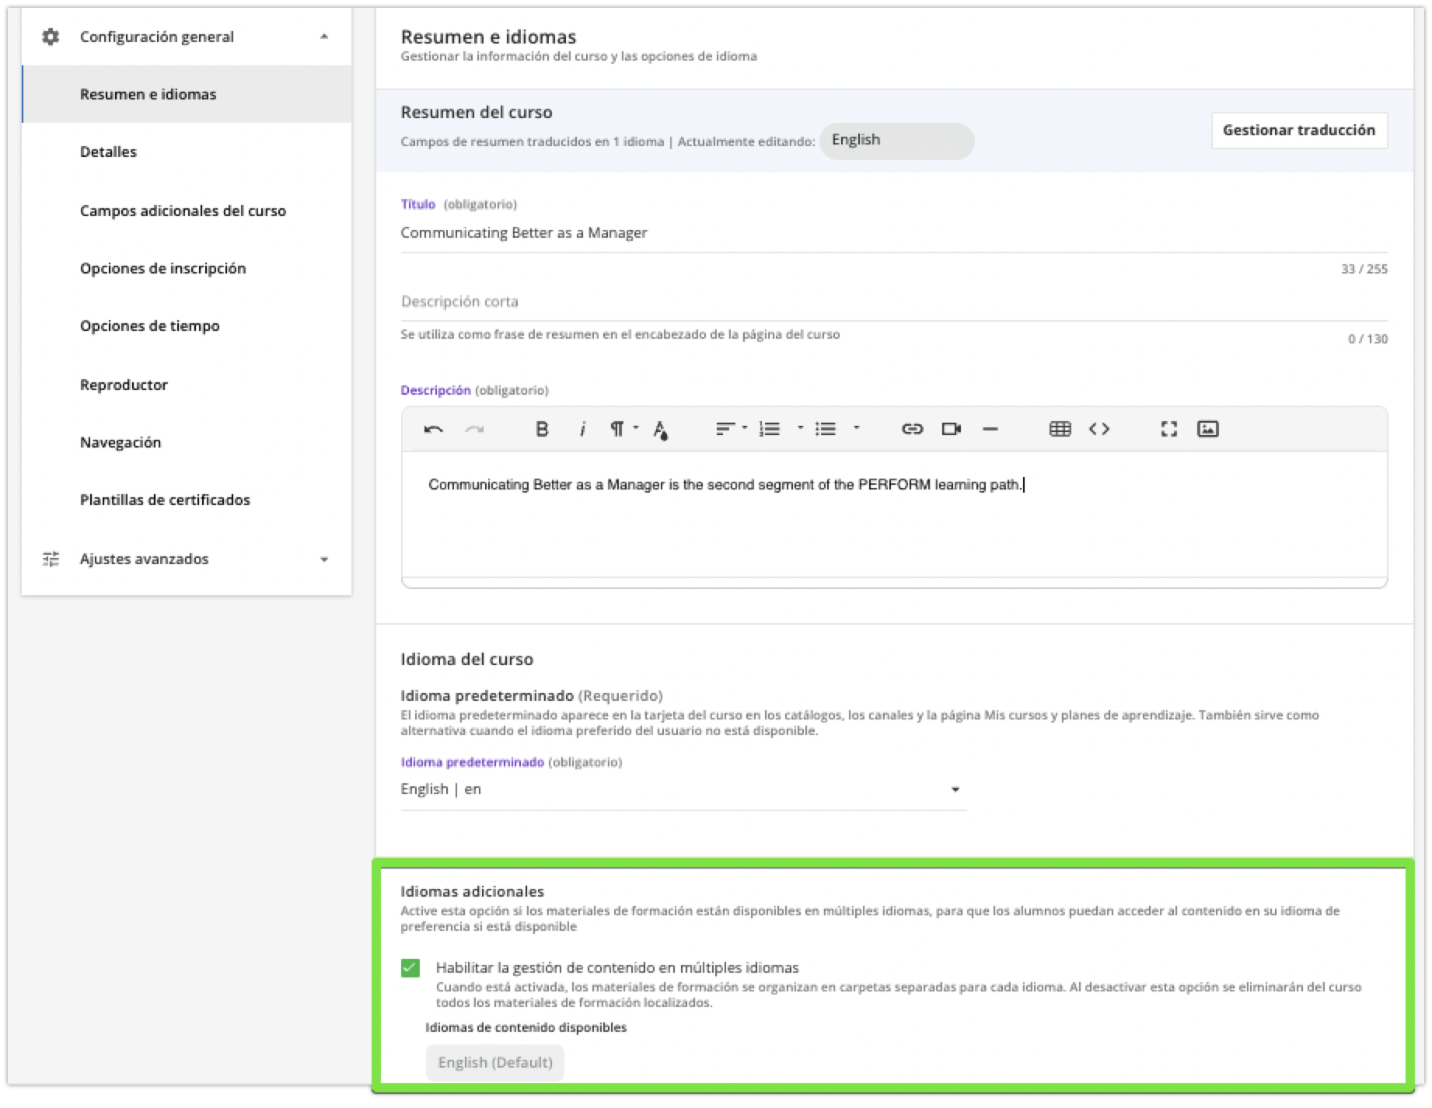Insert a video with the camera icon
This screenshot has height=1108, width=1432.
(951, 429)
